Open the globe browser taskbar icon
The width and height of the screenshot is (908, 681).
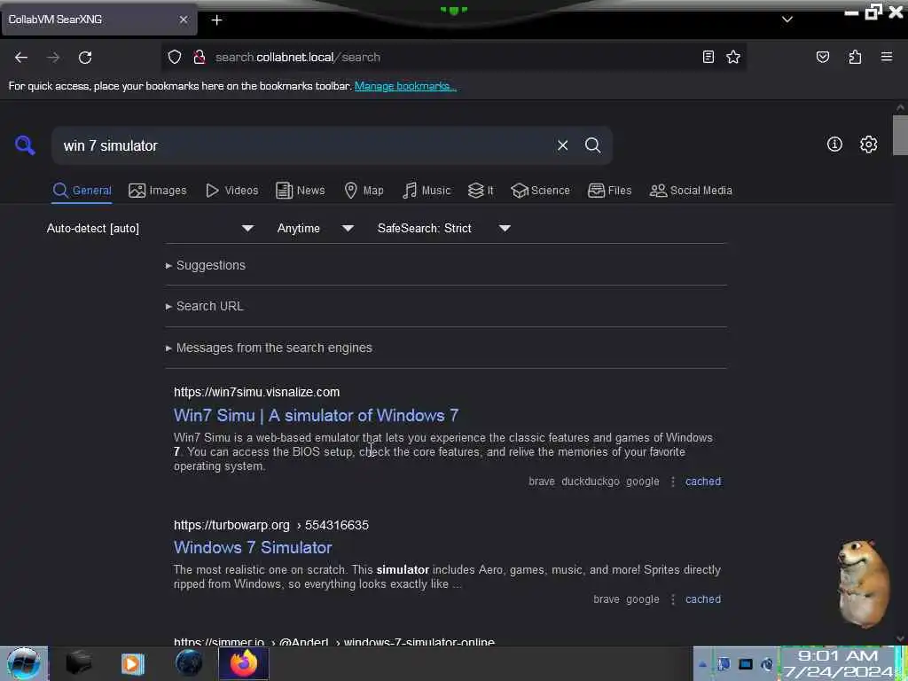(189, 663)
